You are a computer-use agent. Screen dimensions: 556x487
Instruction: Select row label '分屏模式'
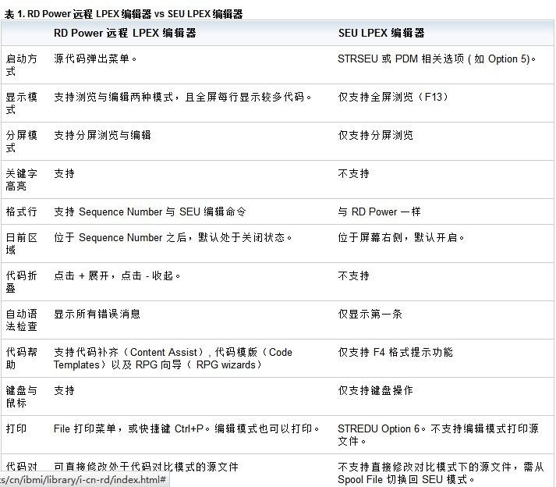click(x=22, y=141)
